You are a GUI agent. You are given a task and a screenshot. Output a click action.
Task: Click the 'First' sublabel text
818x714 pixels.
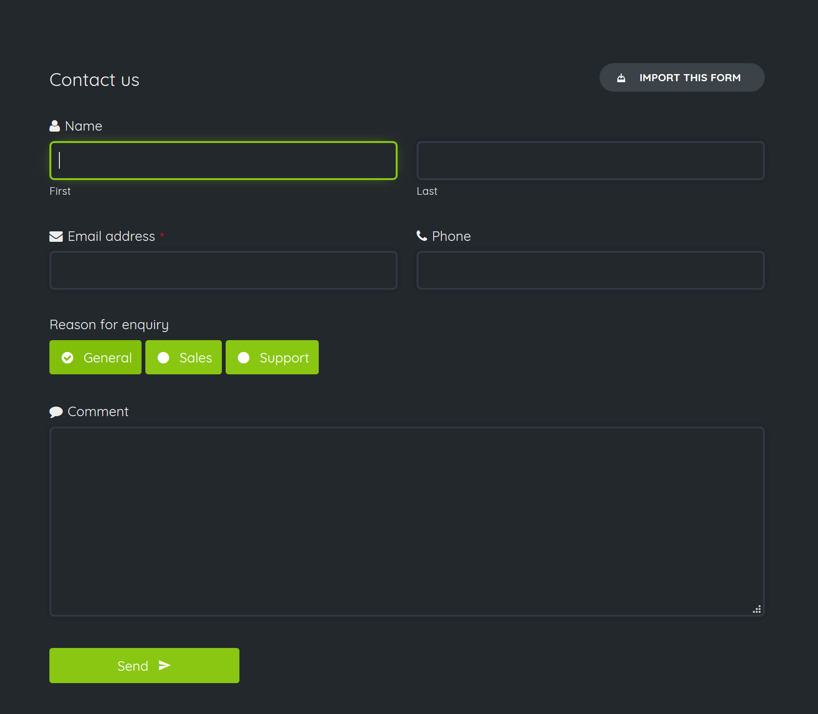(60, 191)
